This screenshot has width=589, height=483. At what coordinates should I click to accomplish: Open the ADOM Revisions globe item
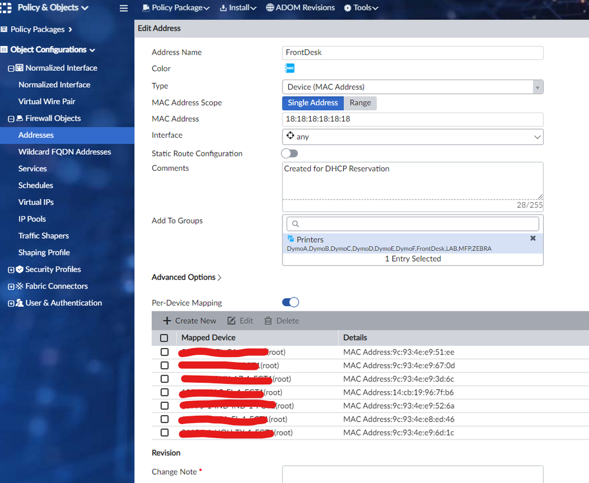pyautogui.click(x=300, y=8)
